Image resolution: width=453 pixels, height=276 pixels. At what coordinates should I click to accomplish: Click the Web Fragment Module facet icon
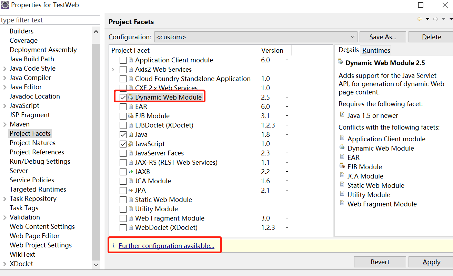[131, 218]
